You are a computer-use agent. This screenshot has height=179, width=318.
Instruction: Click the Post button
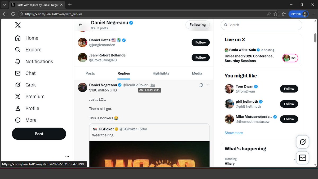tap(39, 134)
